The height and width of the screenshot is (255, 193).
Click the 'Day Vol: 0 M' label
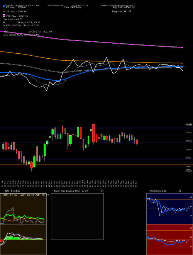[121, 11]
